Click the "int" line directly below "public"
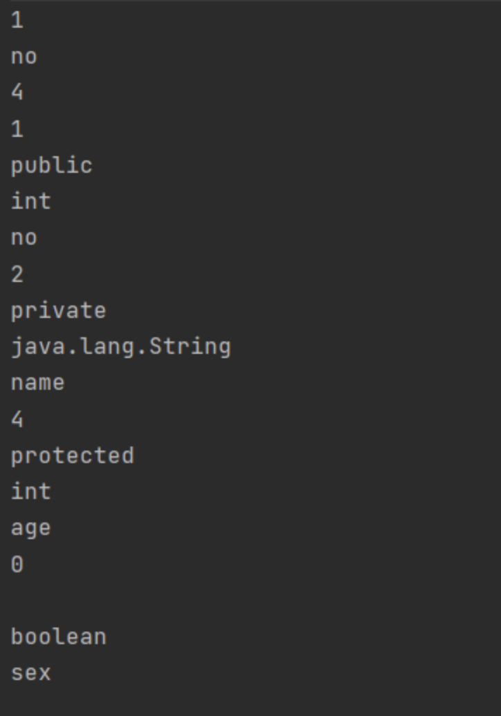 tap(30, 202)
